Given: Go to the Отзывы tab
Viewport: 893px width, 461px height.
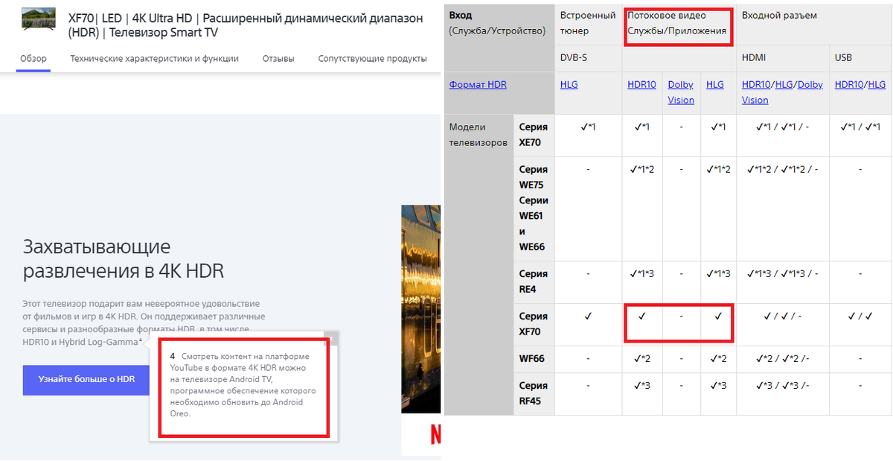Looking at the screenshot, I should (278, 58).
